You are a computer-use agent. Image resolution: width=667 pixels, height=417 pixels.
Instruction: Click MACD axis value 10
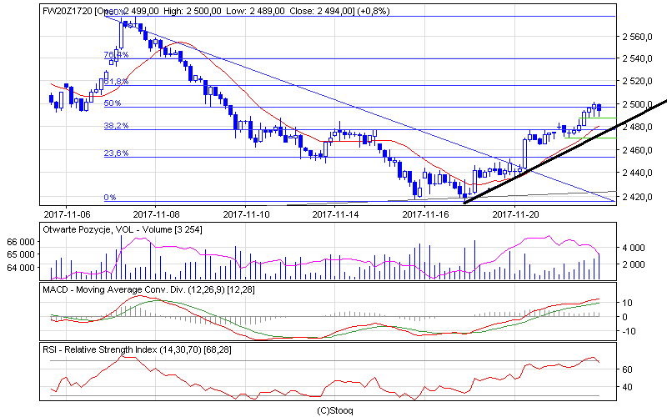[627, 303]
